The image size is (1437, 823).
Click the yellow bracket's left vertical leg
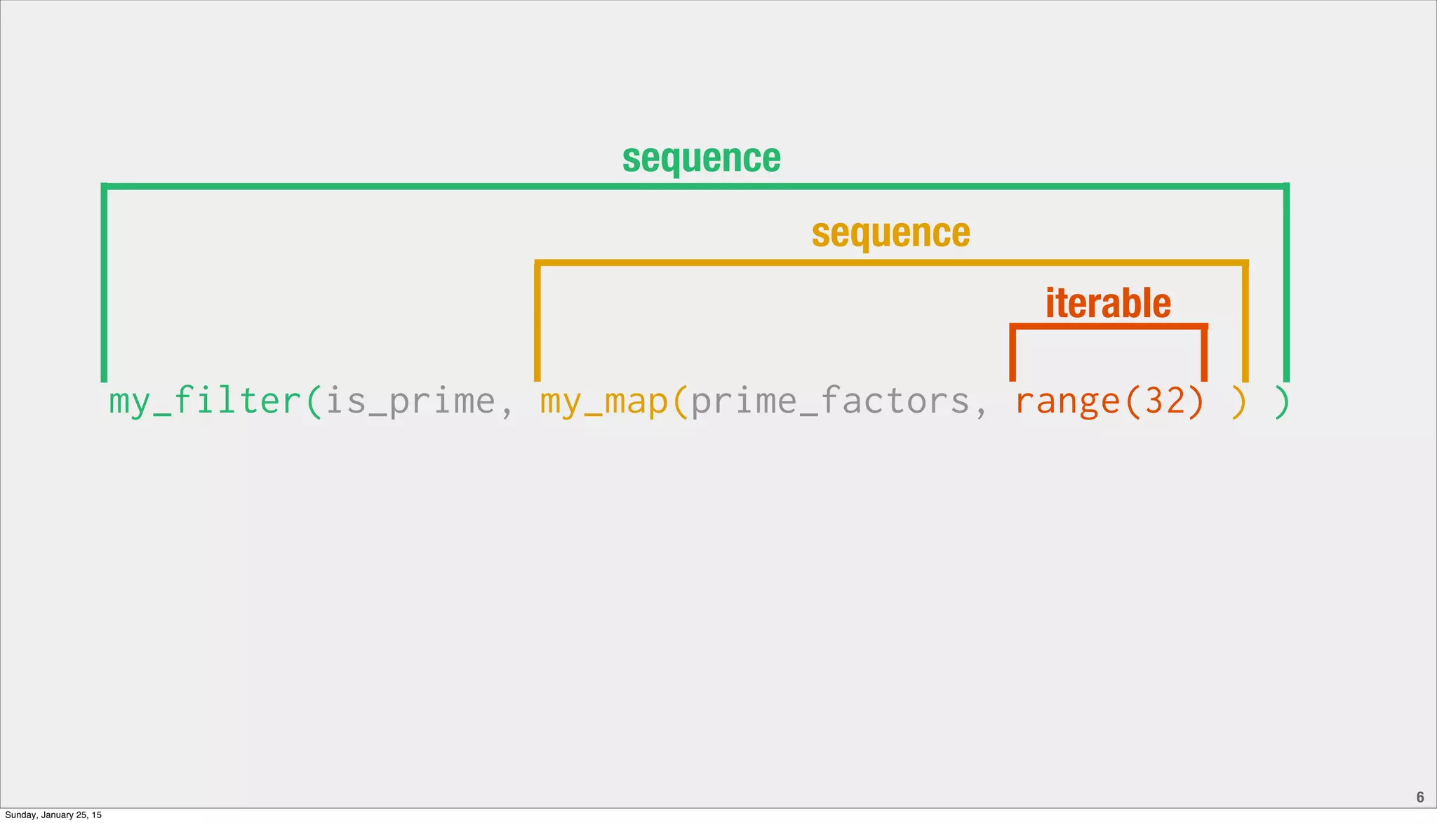(x=537, y=323)
